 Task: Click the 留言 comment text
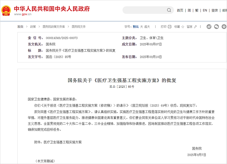(x=189, y=27)
